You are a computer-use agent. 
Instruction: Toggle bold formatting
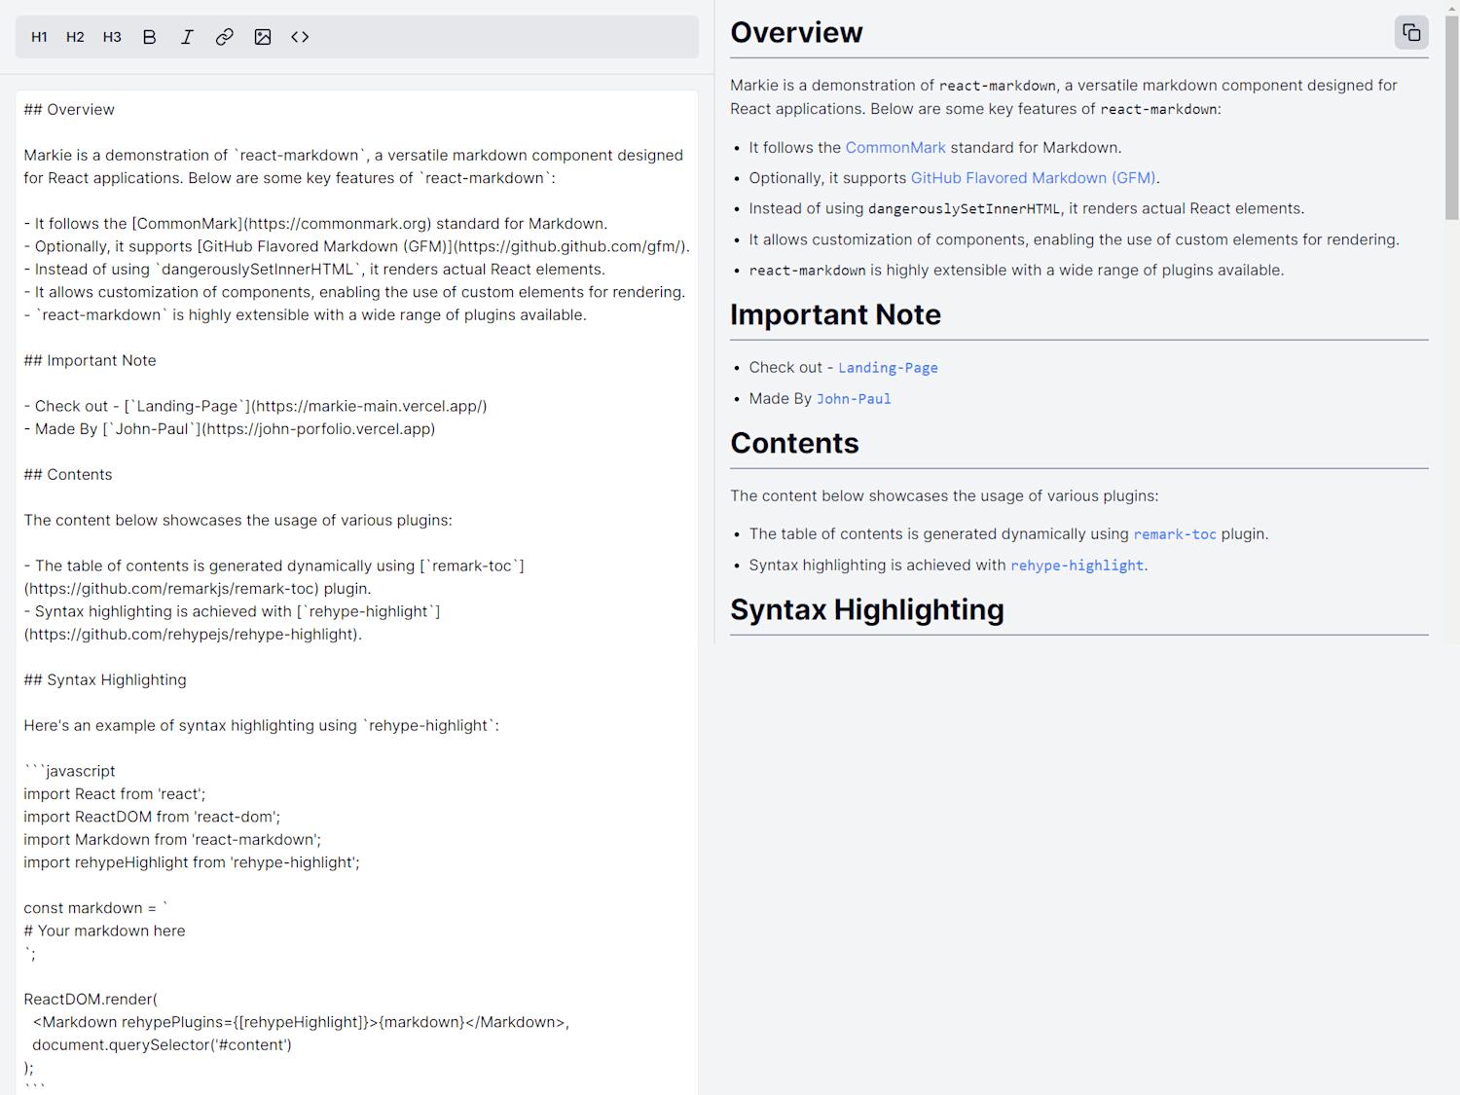coord(149,37)
